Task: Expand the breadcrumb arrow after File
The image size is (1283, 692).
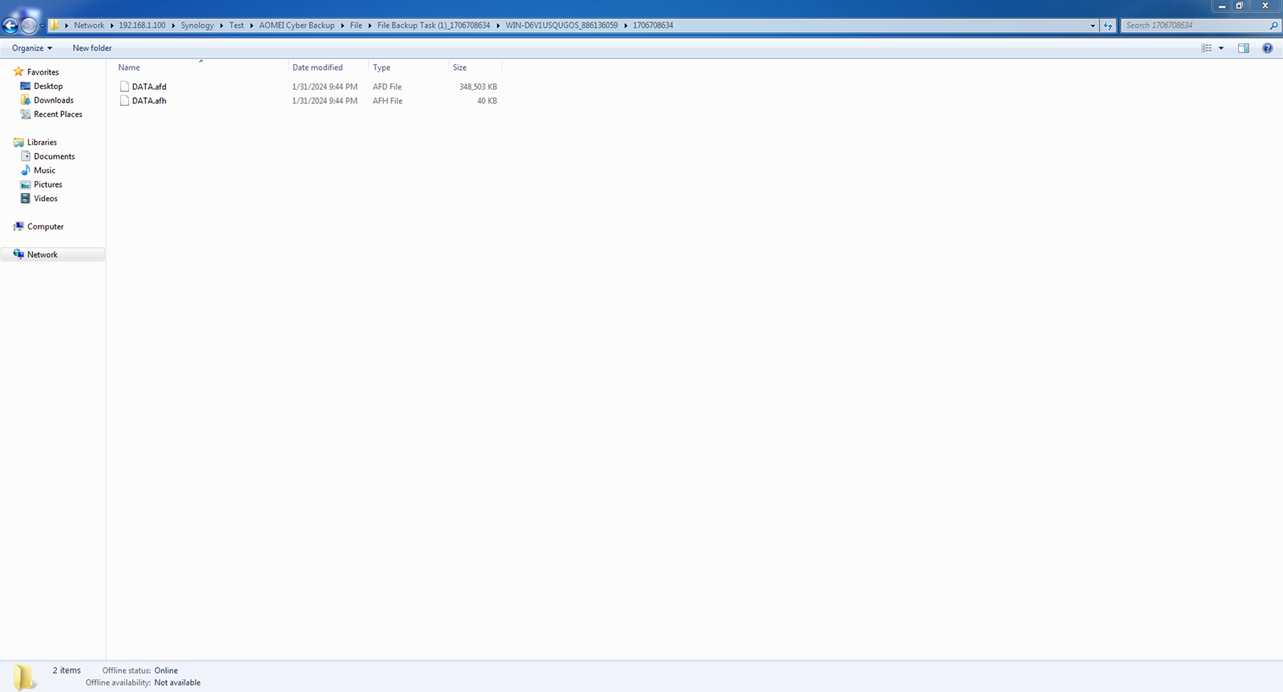Action: tap(370, 26)
